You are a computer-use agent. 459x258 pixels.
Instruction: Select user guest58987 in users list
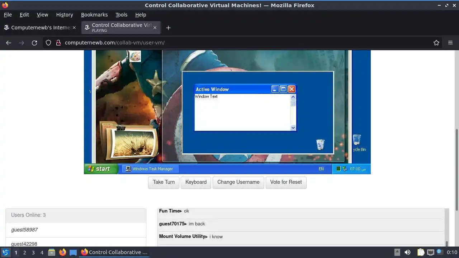click(x=76, y=230)
